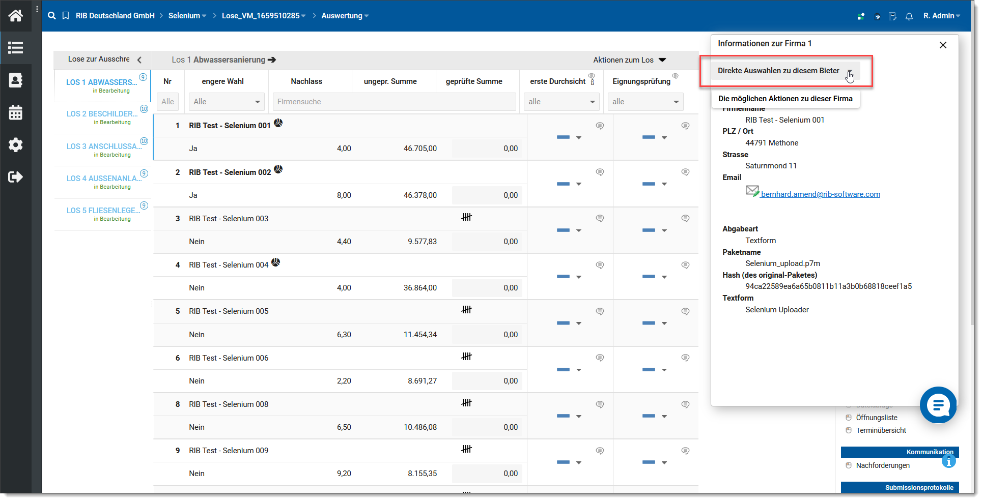Click the Nr filter field labeled Alle

click(168, 102)
